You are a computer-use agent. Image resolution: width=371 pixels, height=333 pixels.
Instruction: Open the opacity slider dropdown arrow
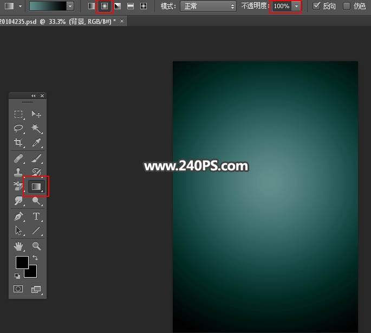point(296,6)
